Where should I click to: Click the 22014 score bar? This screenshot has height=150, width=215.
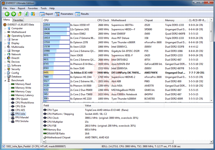pyautogui.click(x=56, y=25)
